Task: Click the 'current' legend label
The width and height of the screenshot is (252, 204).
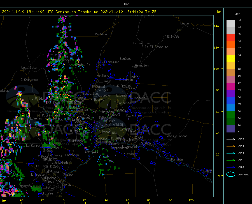Action: pyautogui.click(x=243, y=174)
